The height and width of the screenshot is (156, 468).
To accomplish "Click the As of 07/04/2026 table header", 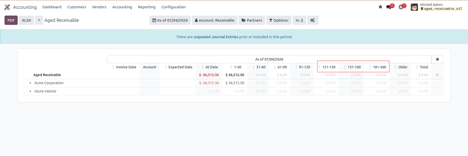I will [x=269, y=59].
